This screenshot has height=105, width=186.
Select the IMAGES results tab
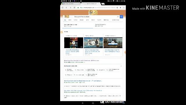[x=82, y=20]
